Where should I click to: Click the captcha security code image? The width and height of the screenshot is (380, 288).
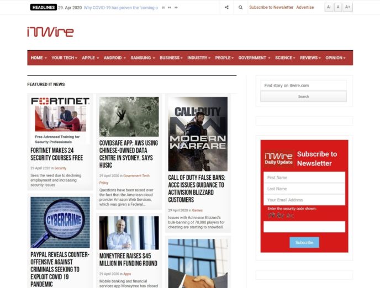281,215
